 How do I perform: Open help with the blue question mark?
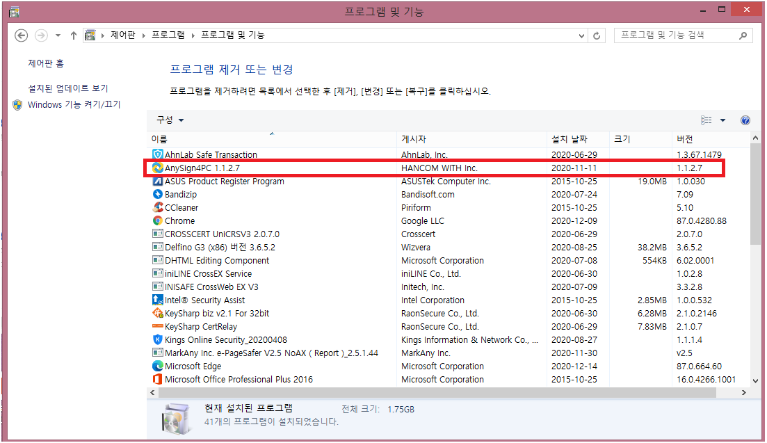click(x=745, y=120)
